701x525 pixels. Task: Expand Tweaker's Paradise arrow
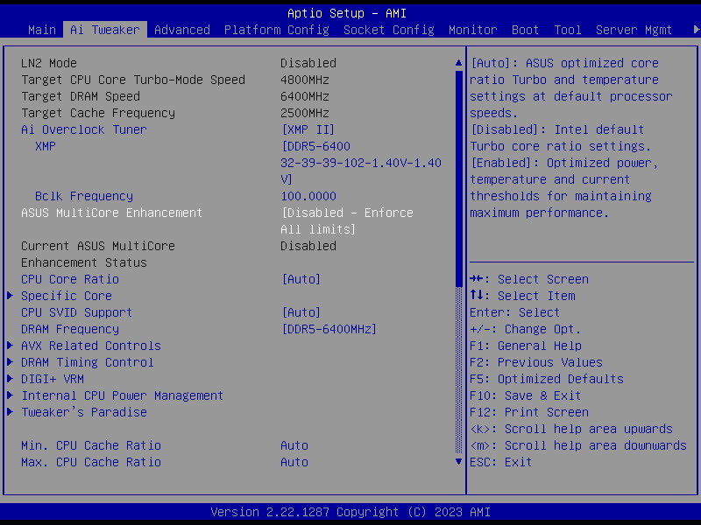[10, 412]
